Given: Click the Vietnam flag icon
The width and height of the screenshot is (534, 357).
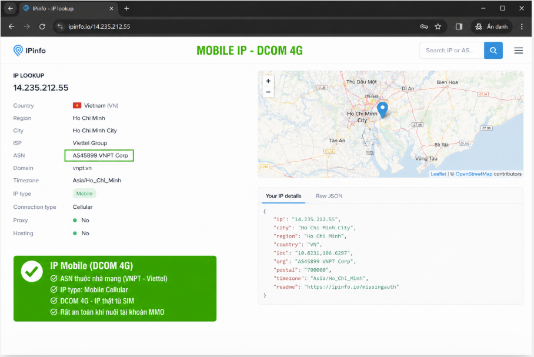Looking at the screenshot, I should 77,105.
